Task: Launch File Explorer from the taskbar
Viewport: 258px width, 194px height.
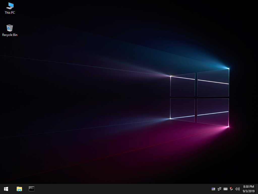Action: (19, 189)
